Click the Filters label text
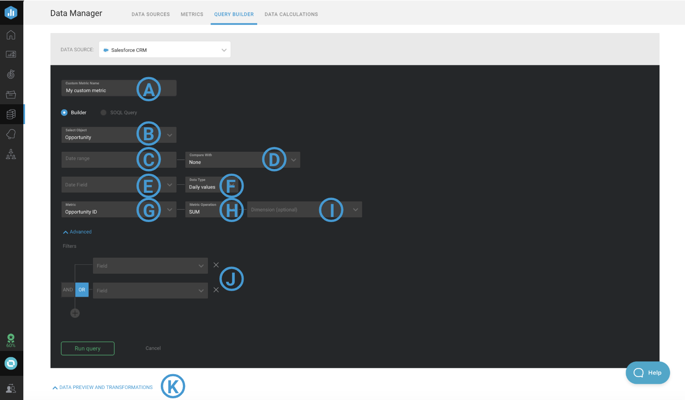 (x=70, y=246)
